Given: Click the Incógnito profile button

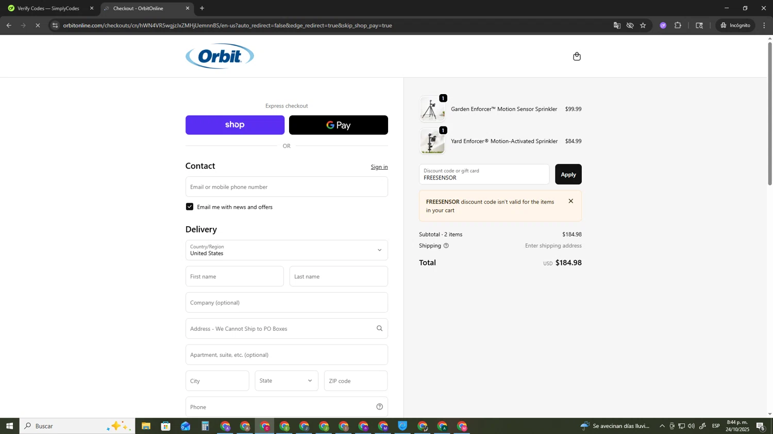Looking at the screenshot, I should tap(735, 25).
